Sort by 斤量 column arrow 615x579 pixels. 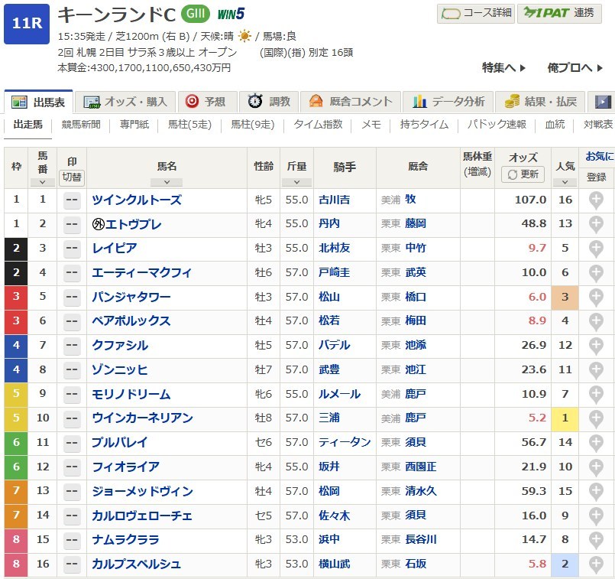tap(297, 182)
